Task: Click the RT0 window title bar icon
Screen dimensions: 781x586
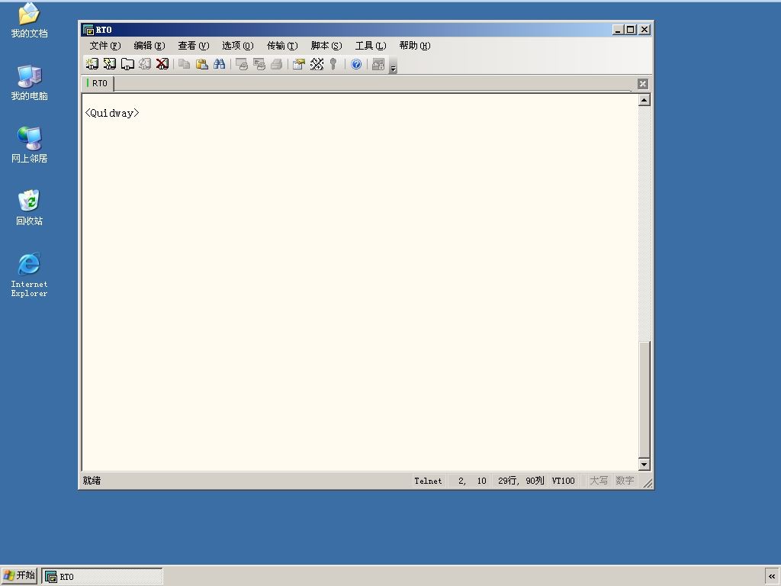Action: tap(88, 30)
